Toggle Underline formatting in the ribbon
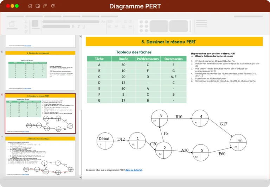270x187 pixels. [84, 27]
